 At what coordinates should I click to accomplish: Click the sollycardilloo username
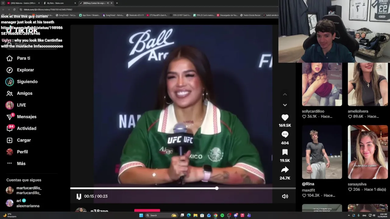point(313,111)
